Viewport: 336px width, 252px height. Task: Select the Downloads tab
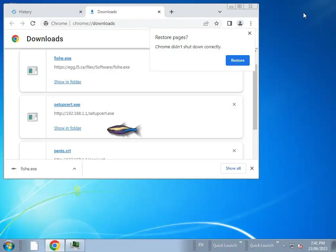click(125, 12)
